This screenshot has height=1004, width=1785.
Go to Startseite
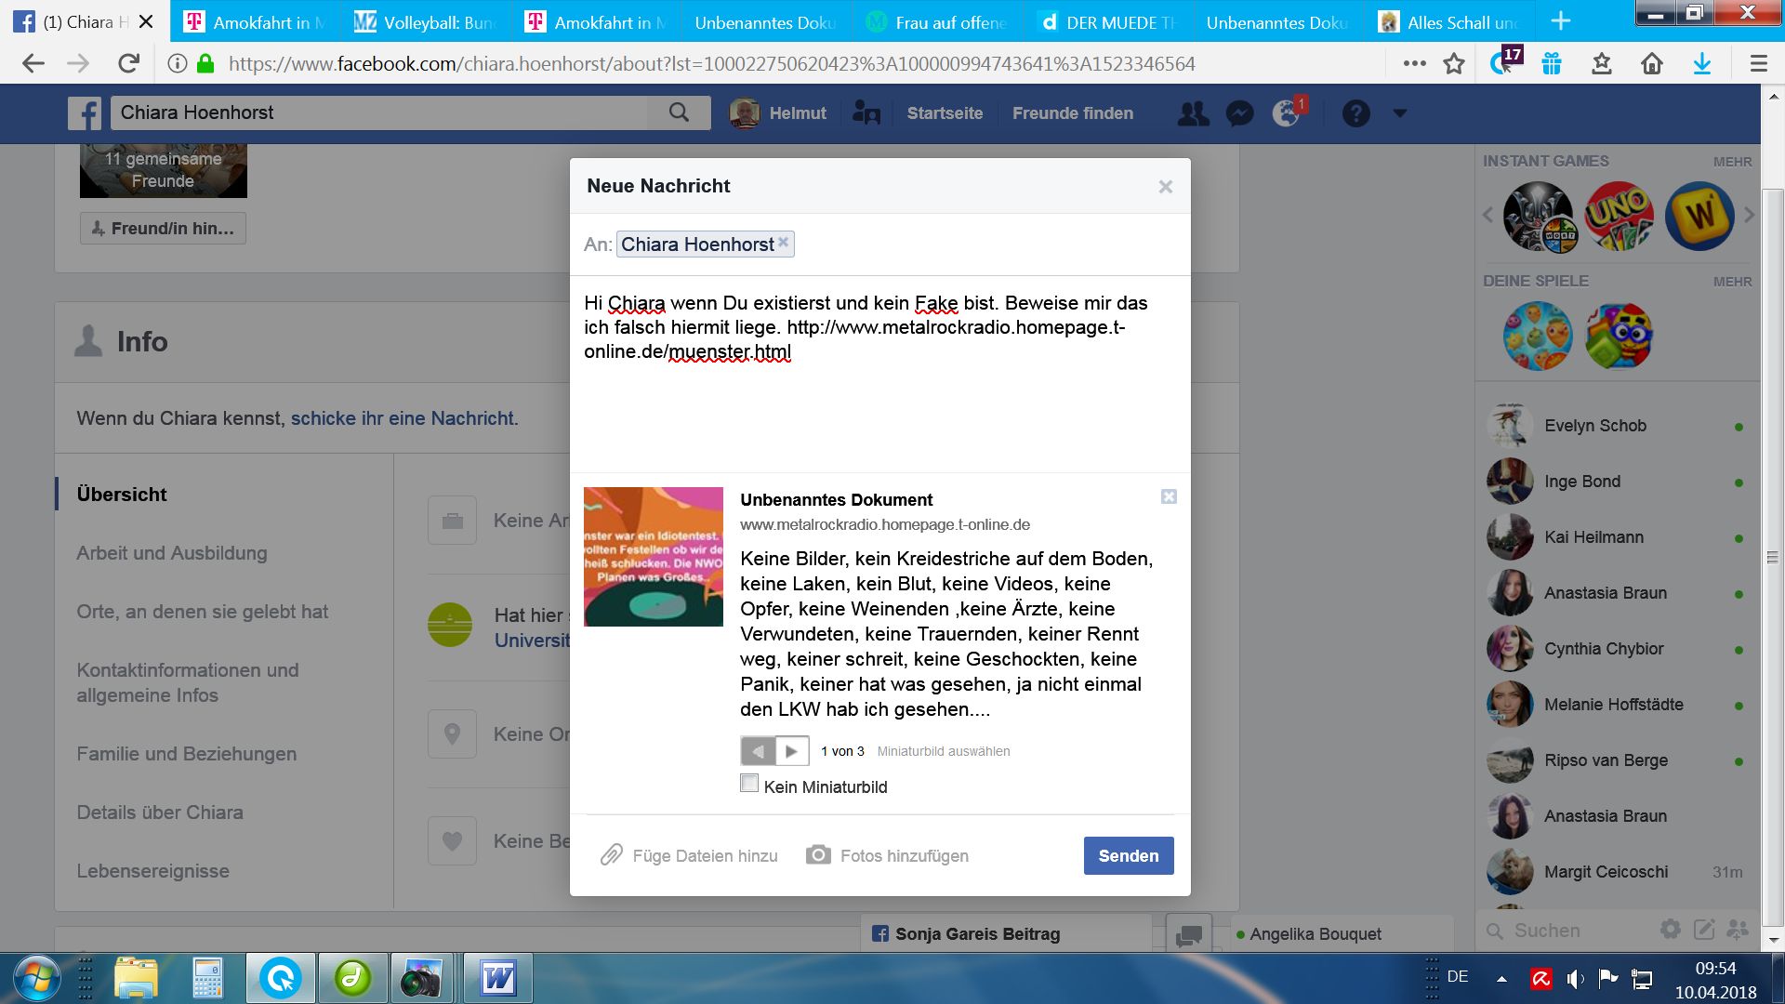945,113
